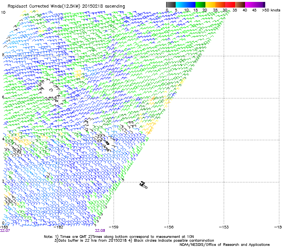Click the purple '22:07' swath time
The width and height of the screenshot is (282, 247).
5,231
